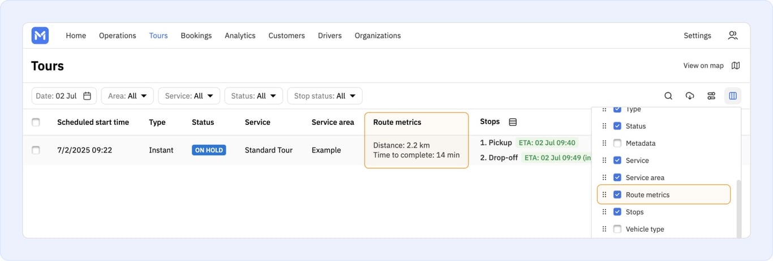
Task: Click the 7/2/2025 09:22 start time cell
Action: (x=84, y=150)
